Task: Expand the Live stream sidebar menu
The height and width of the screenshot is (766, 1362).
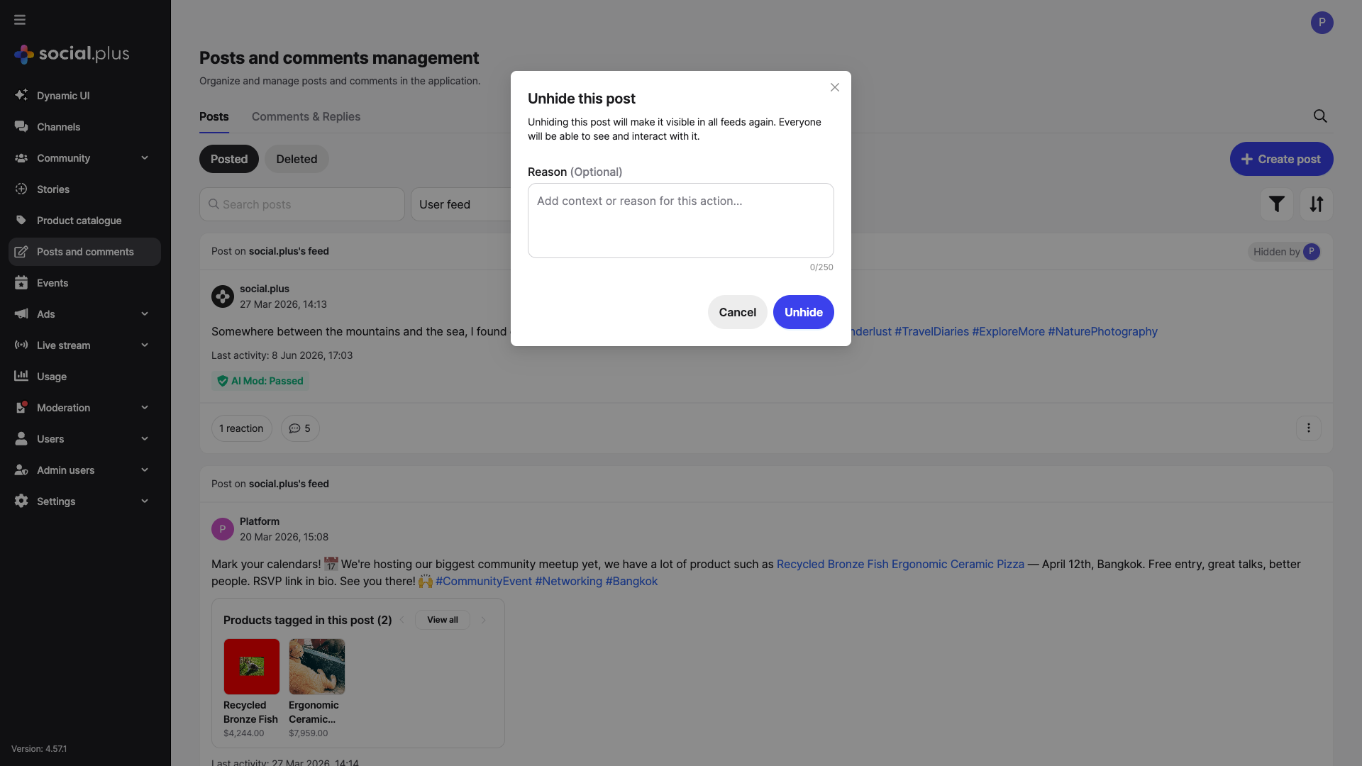Action: 84,345
